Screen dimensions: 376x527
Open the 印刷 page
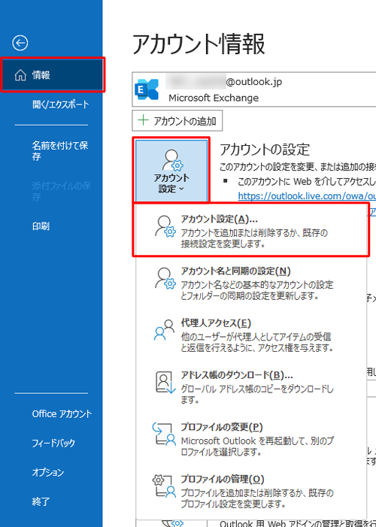[41, 226]
